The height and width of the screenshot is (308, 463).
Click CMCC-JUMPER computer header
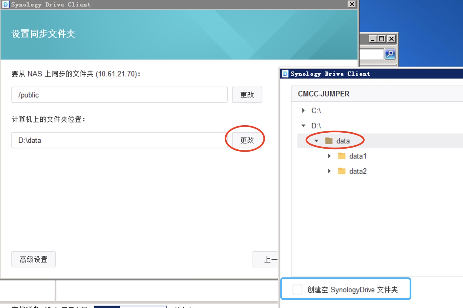coord(323,94)
